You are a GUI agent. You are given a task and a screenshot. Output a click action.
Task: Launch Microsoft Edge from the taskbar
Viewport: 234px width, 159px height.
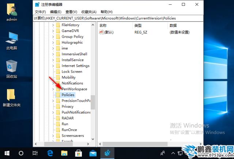click(50, 153)
